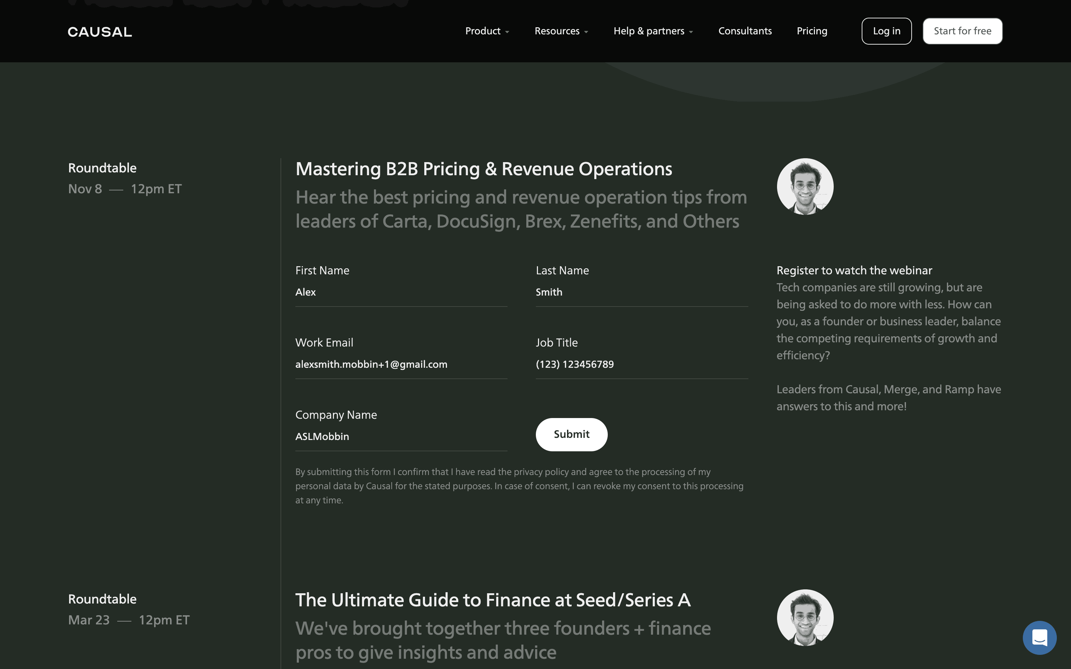
Task: Click the Causal logo
Action: point(100,32)
